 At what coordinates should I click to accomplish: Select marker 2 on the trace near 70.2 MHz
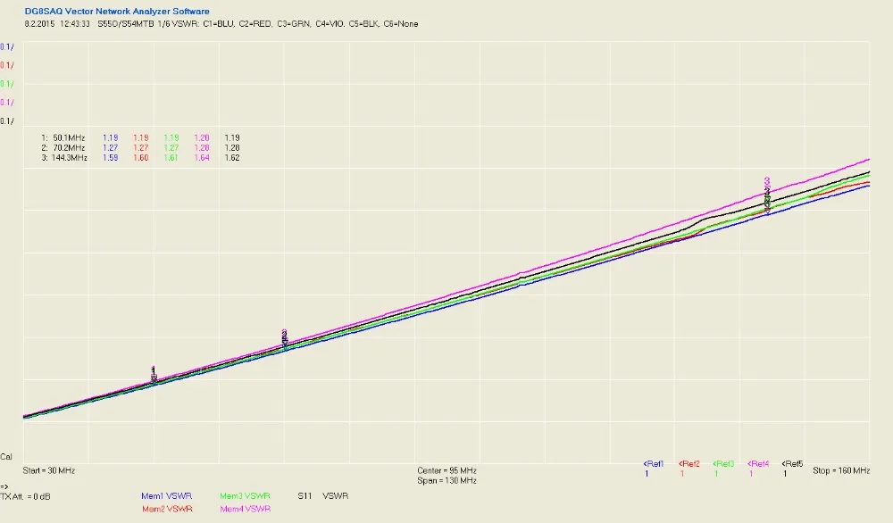click(285, 337)
